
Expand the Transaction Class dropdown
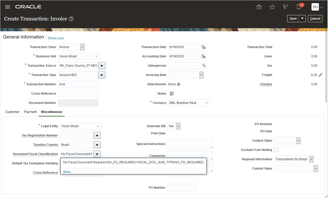(82, 47)
